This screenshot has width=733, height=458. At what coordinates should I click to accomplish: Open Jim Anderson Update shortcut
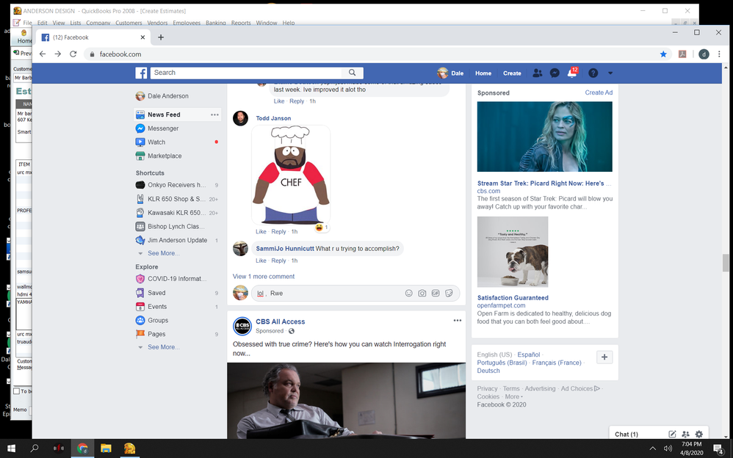178,240
